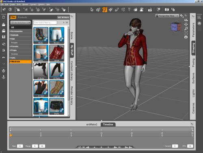Click the zoom magnifier viewport control
Image resolution: width=203 pixels, height=153 pixels.
click(x=186, y=28)
